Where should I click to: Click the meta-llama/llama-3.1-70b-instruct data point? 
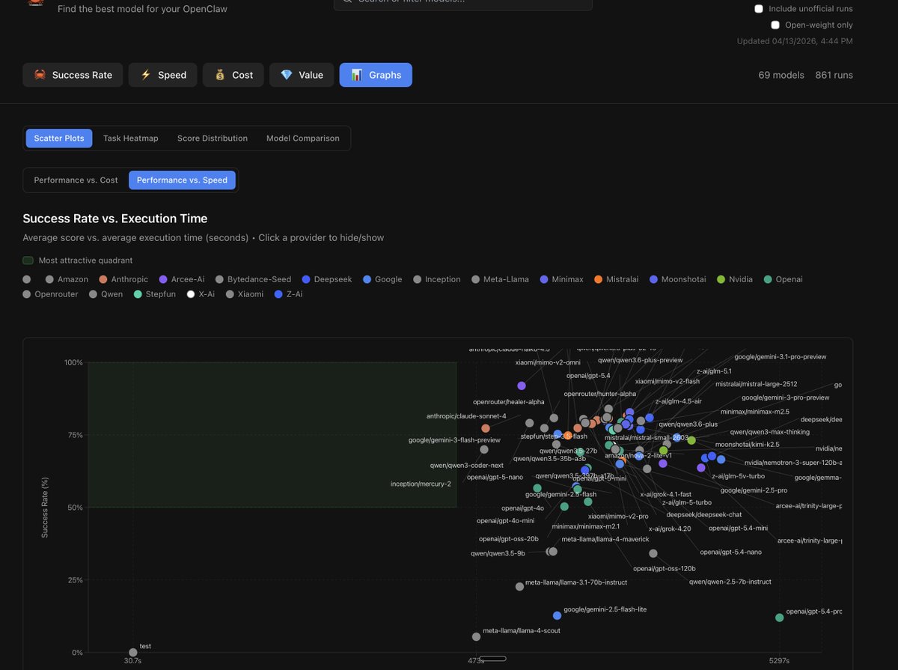[520, 587]
